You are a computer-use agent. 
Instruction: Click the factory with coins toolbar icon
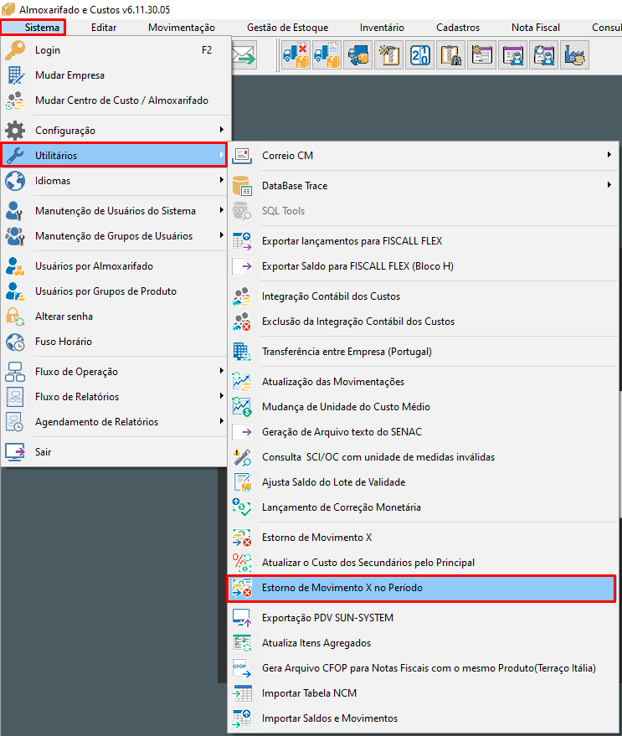[x=574, y=55]
